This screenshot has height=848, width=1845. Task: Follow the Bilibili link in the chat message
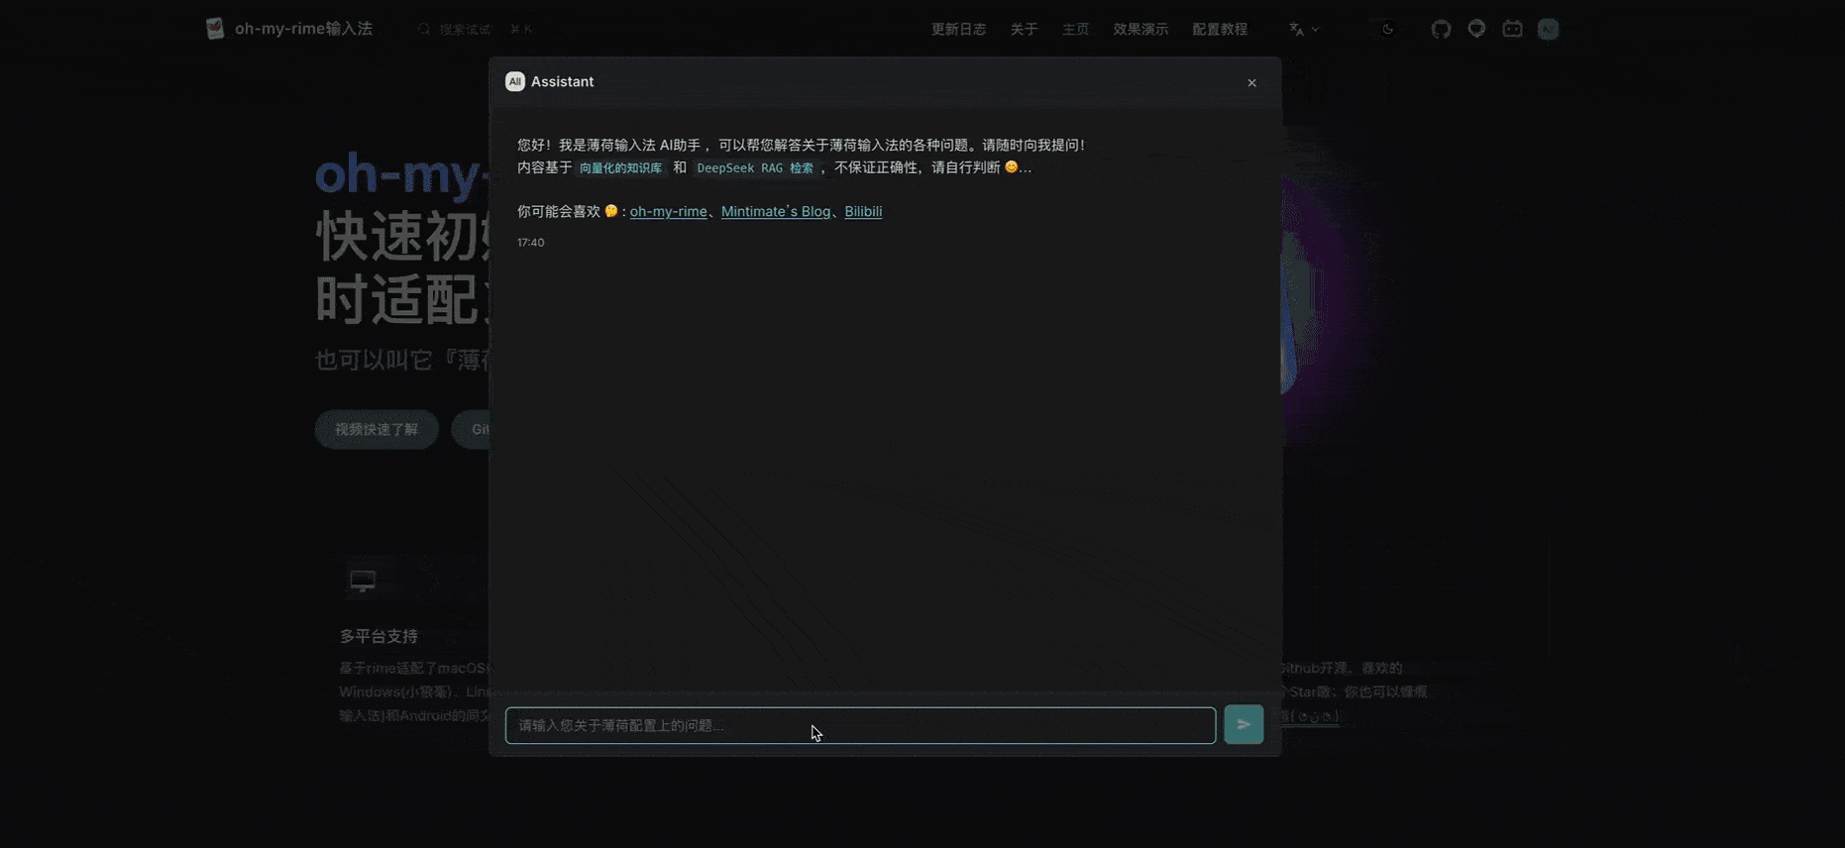(x=863, y=211)
